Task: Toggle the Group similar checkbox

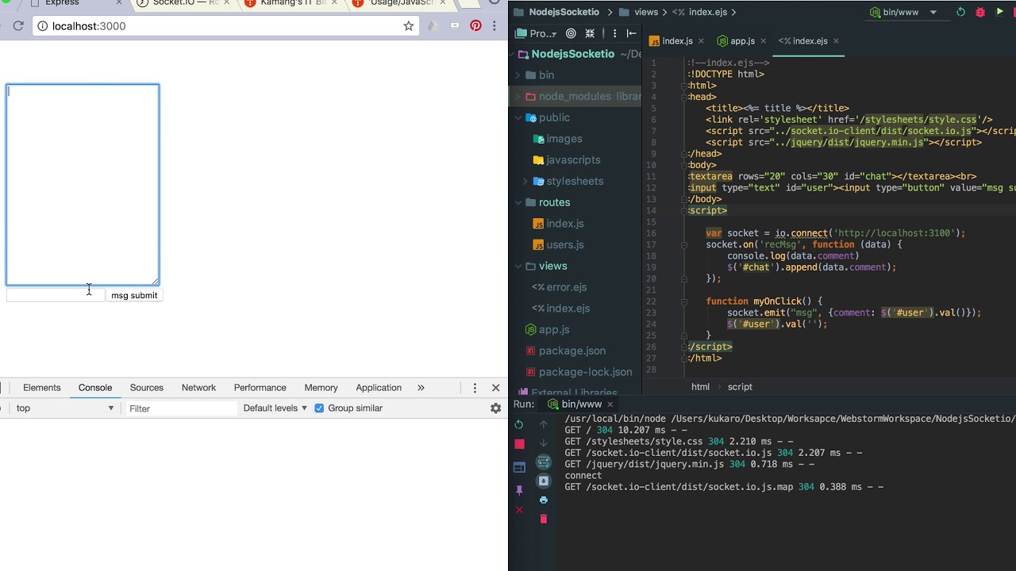Action: coord(319,408)
